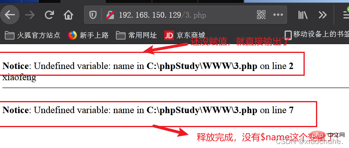Viewport: 349px width, 148px height.
Task: Click the forward arrow navigation button
Action: [30, 15]
